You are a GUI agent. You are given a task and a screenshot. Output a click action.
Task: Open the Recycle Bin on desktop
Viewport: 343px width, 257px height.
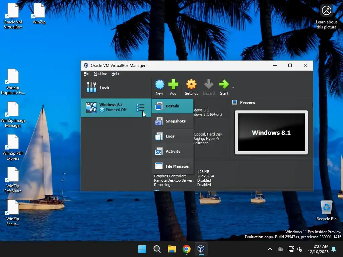pos(326,210)
